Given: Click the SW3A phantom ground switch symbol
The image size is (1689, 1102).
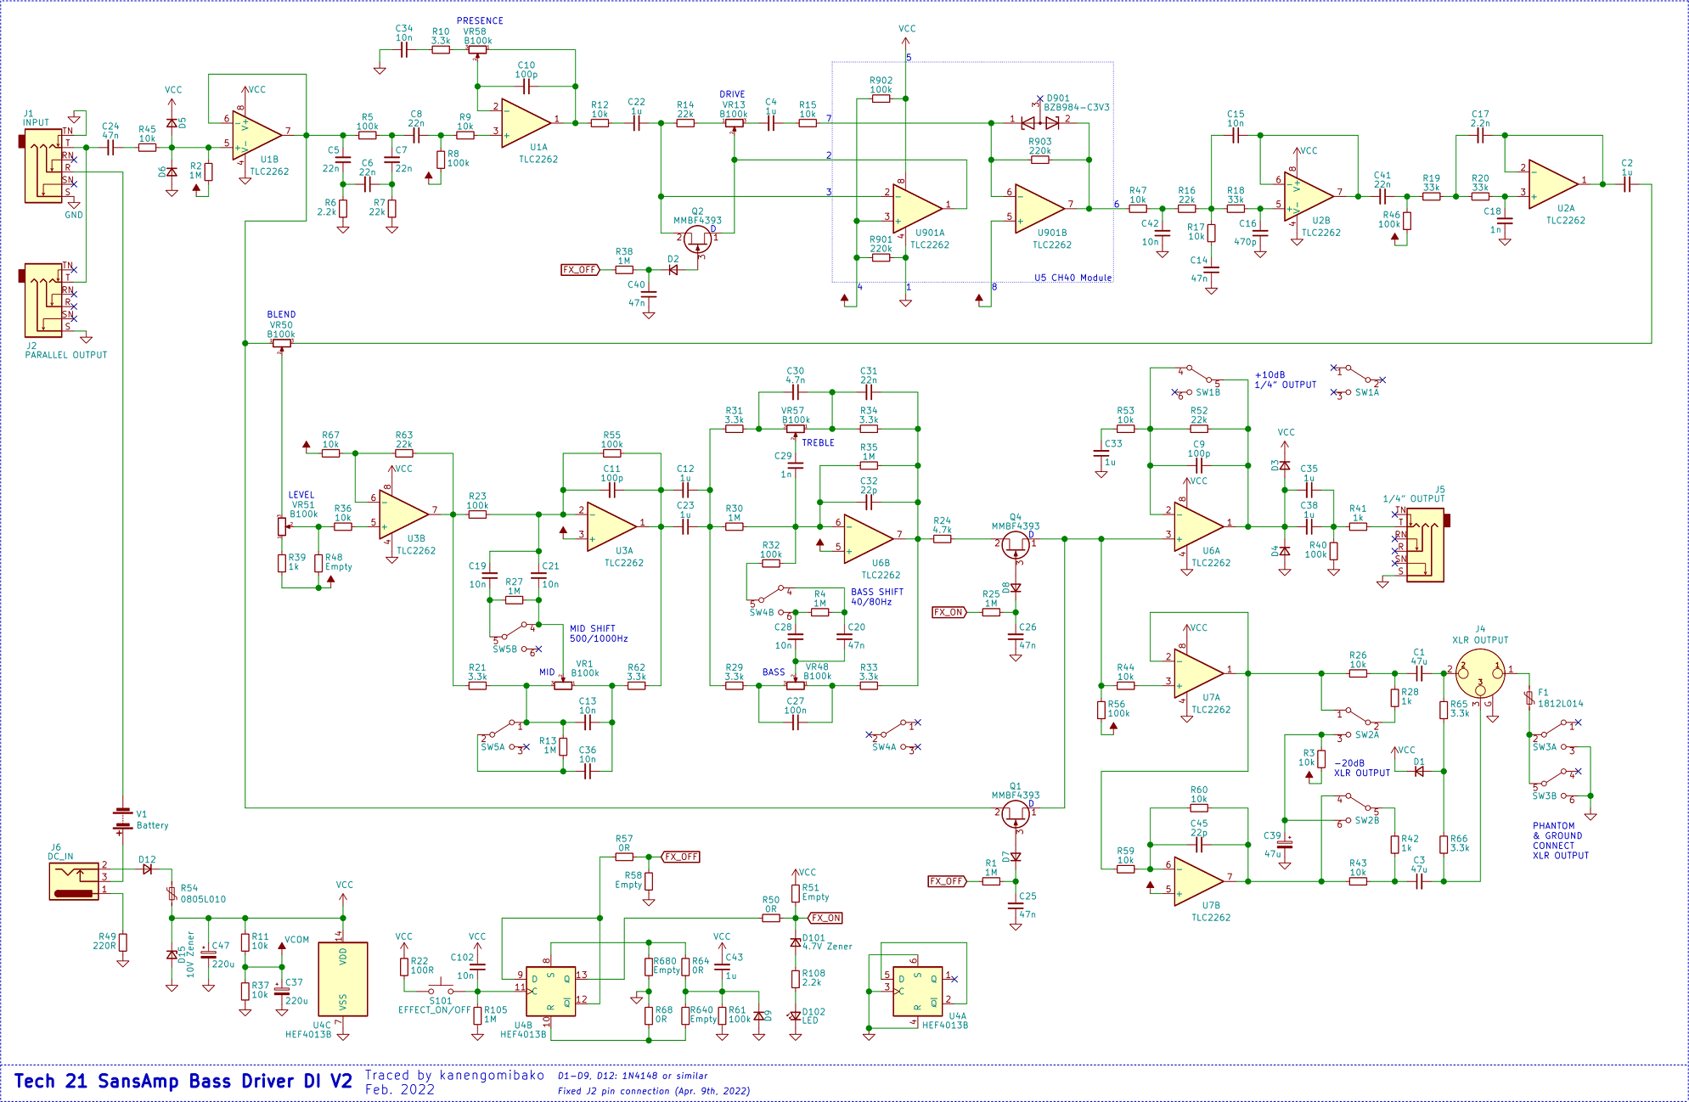Looking at the screenshot, I should pos(1554,735).
